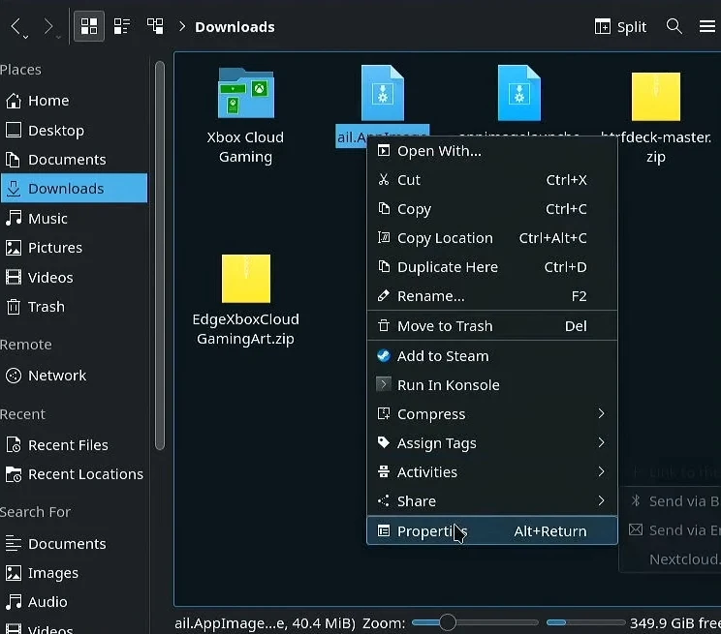Open Recent Files

(x=74, y=444)
